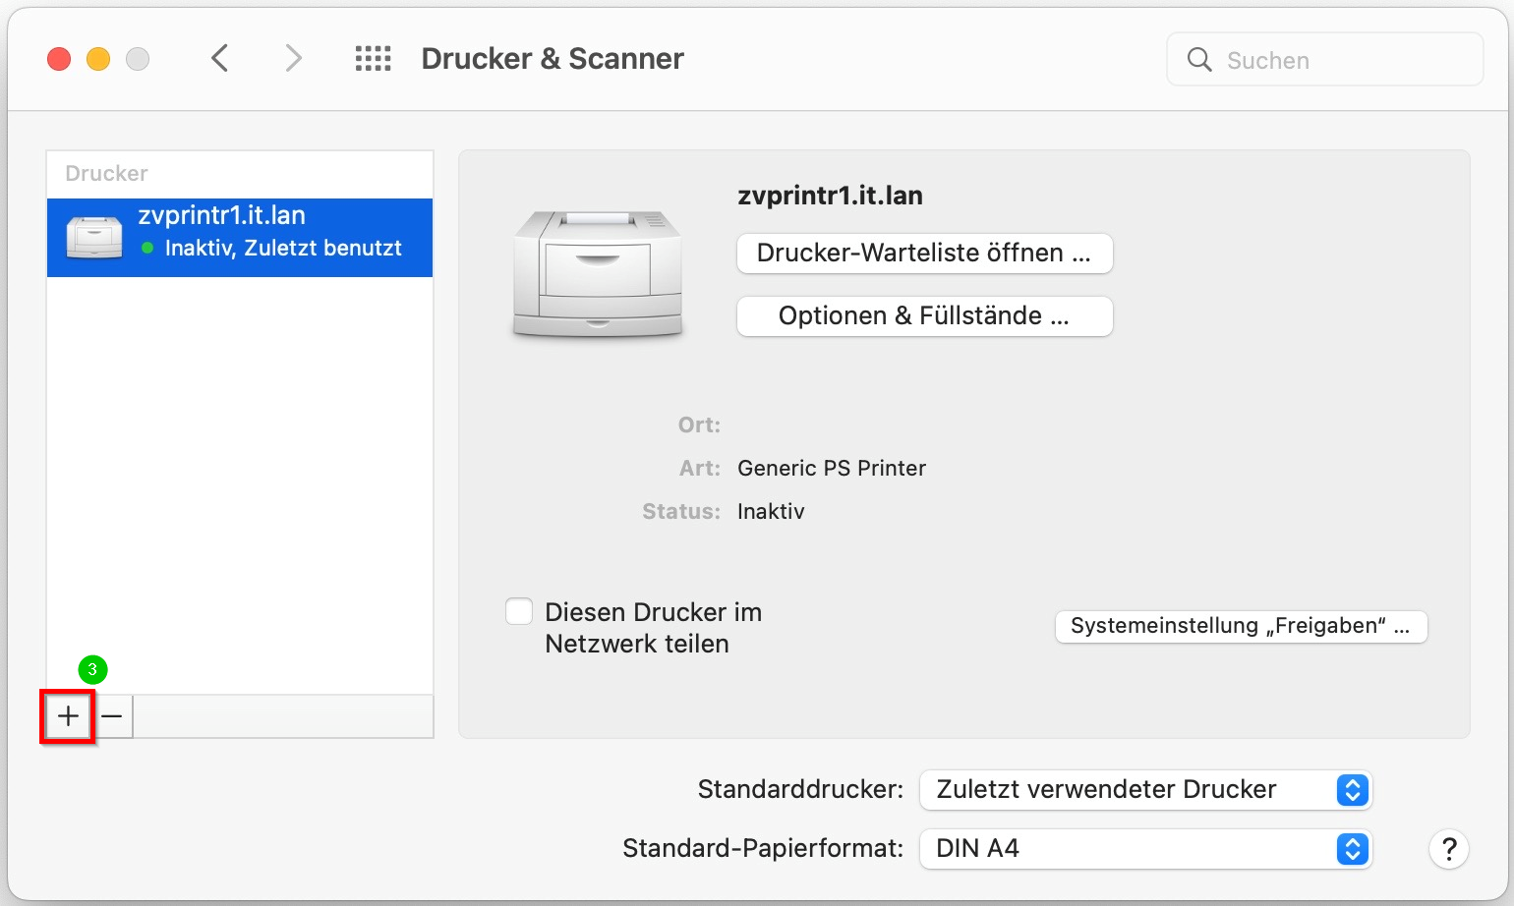1514x906 pixels.
Task: Expand the Standard-Papierformat DIN A4 dropdown
Action: point(1145,849)
